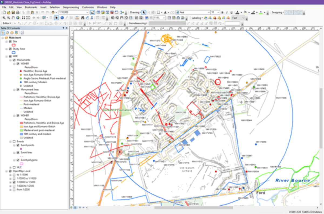Select the Identify tool
The image size is (324, 214).
[x=62, y=18]
